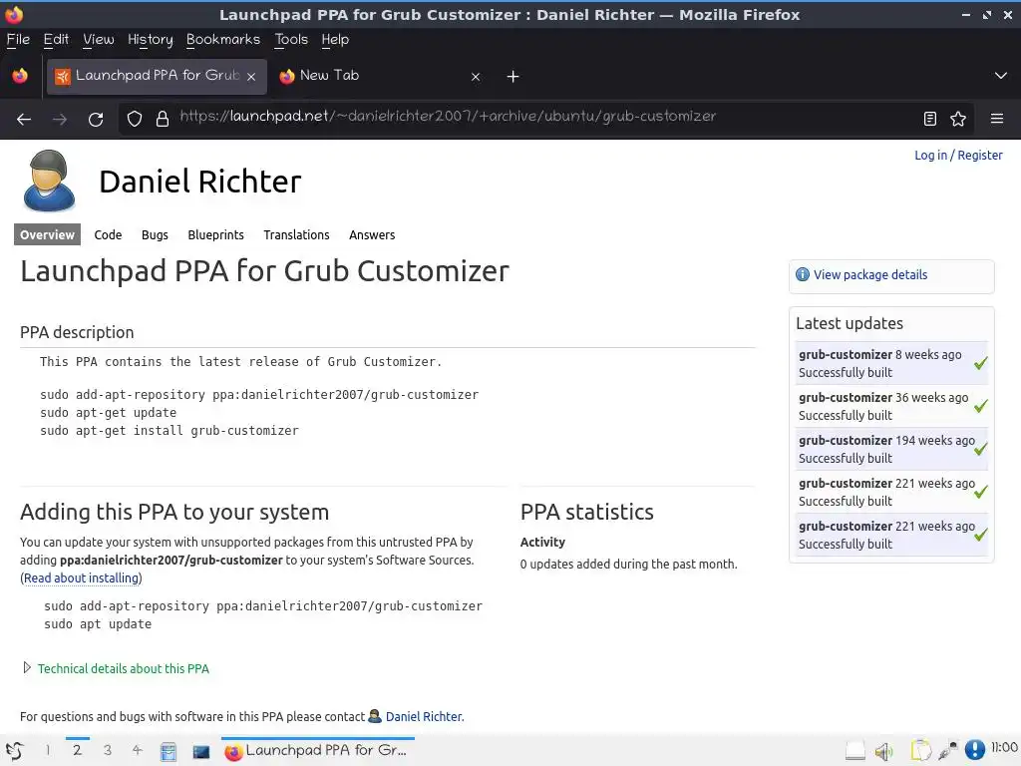Click the forward navigation arrow

point(60,120)
